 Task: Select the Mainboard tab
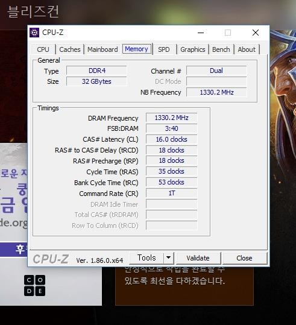tap(102, 49)
